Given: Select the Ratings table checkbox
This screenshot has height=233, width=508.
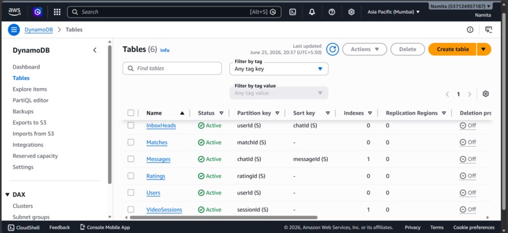Looking at the screenshot, I should pos(130,176).
